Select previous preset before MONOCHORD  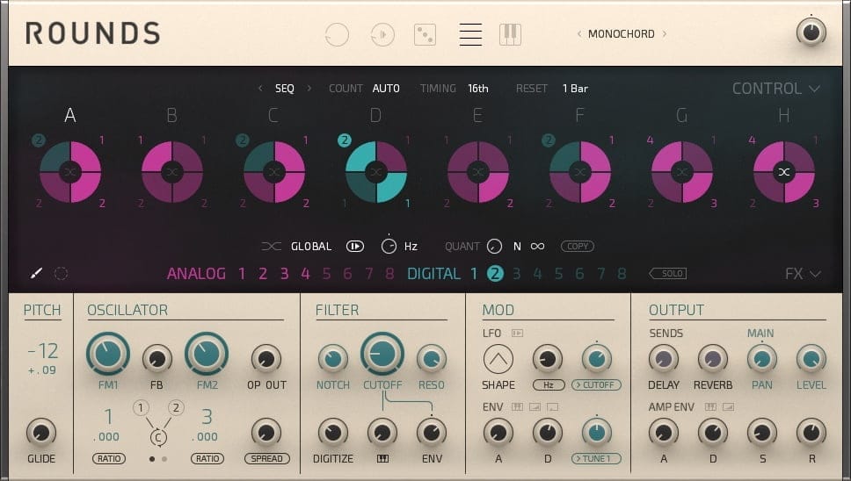[x=579, y=34]
